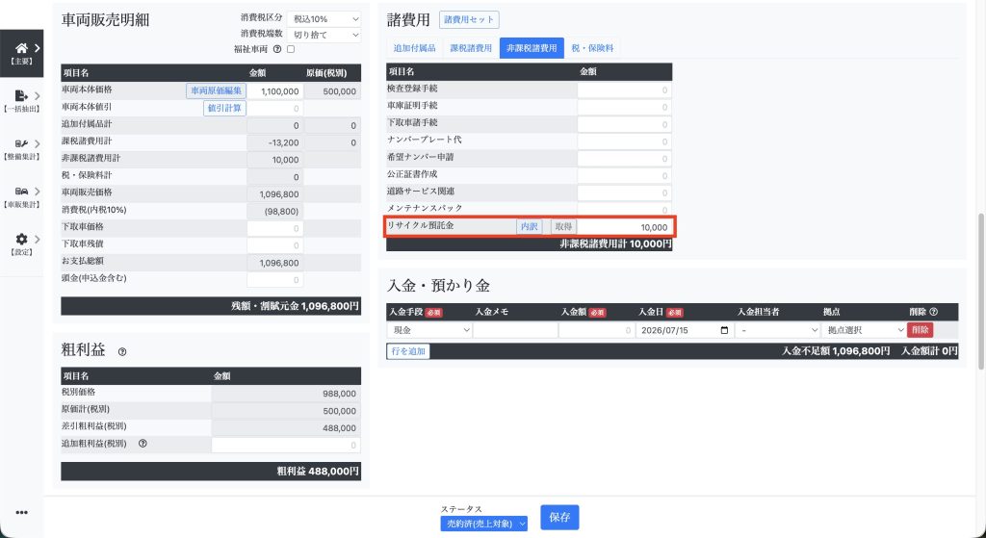The image size is (986, 538).
Task: Open the 消費税端数 dropdown
Action: [324, 36]
